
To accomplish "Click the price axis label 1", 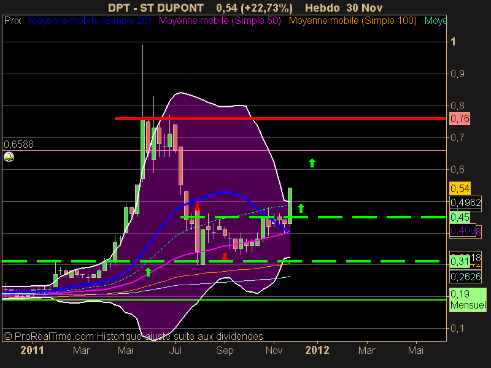I will pyautogui.click(x=453, y=42).
